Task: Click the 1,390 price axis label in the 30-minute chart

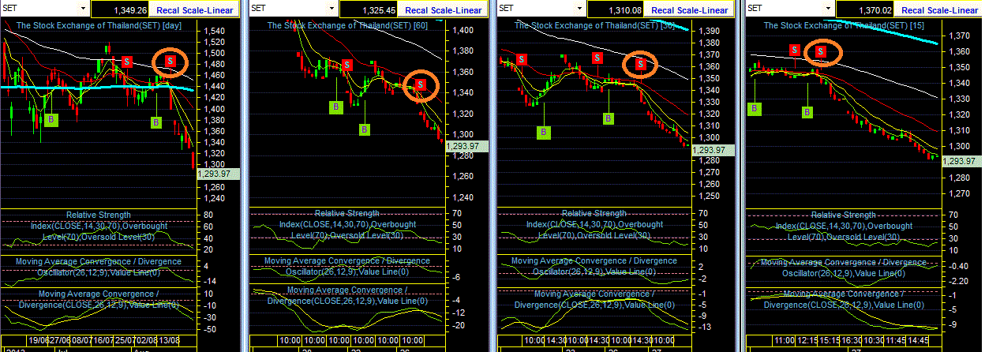Action: (x=709, y=31)
